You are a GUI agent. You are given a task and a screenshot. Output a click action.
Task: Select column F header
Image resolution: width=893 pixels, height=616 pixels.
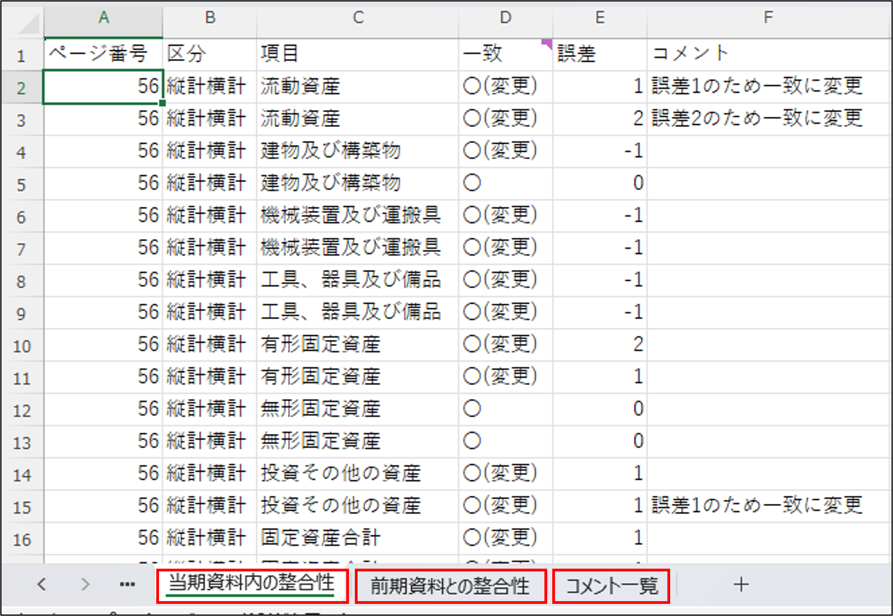click(x=768, y=18)
